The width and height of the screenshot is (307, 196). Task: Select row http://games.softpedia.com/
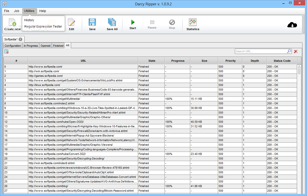150,76
